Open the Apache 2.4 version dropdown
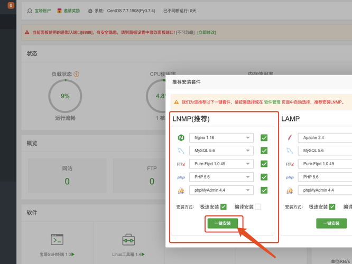Viewport: 352px width, 264px height. pos(325,138)
